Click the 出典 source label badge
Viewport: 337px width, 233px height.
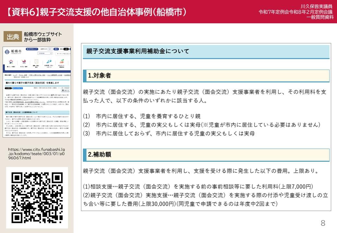pyautogui.click(x=13, y=37)
